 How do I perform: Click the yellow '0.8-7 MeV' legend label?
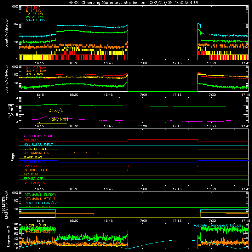point(34,74)
